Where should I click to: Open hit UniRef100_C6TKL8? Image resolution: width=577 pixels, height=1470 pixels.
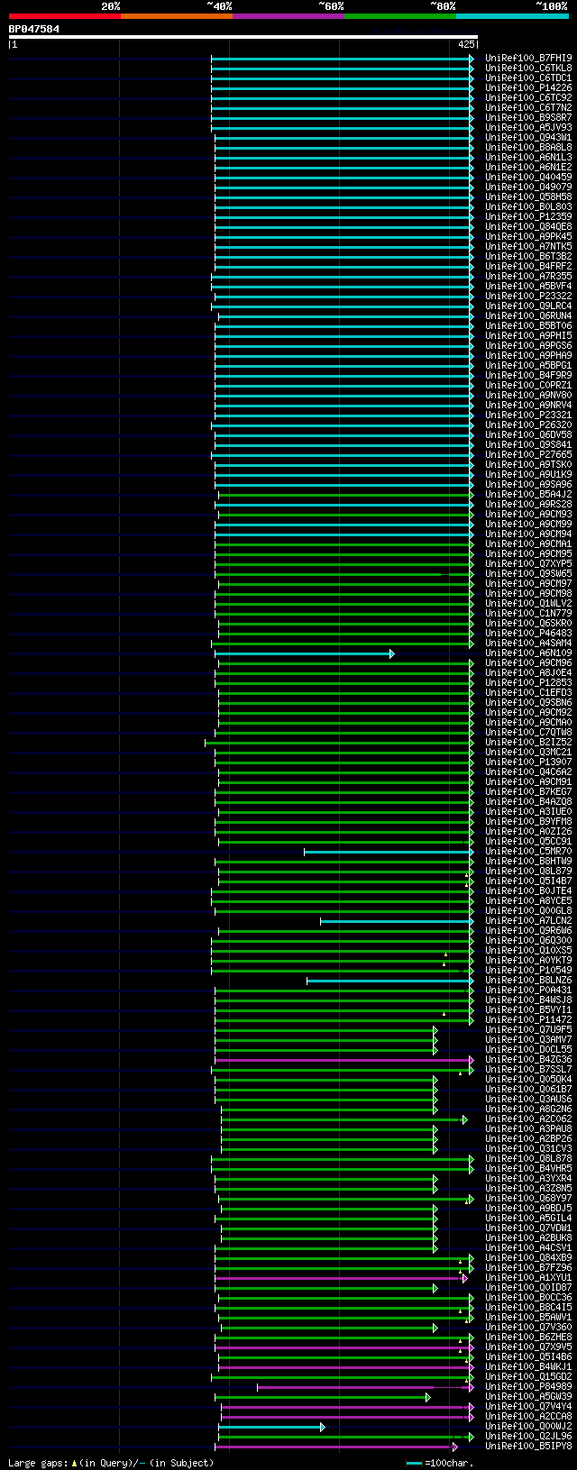click(x=528, y=68)
